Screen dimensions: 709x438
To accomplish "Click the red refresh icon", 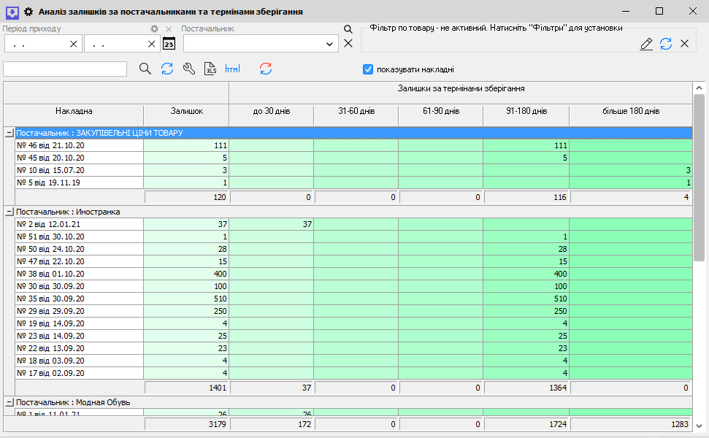I will coord(266,69).
